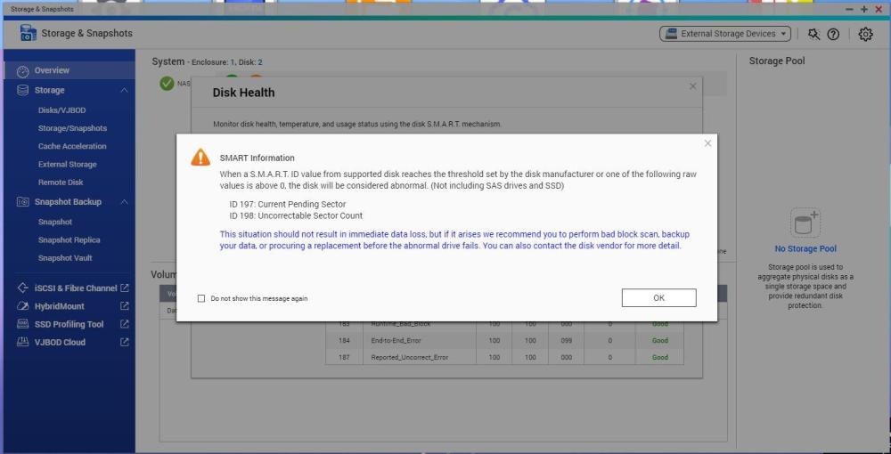Click VJBOD Cloud external link icon
The image size is (891, 454).
pos(125,342)
